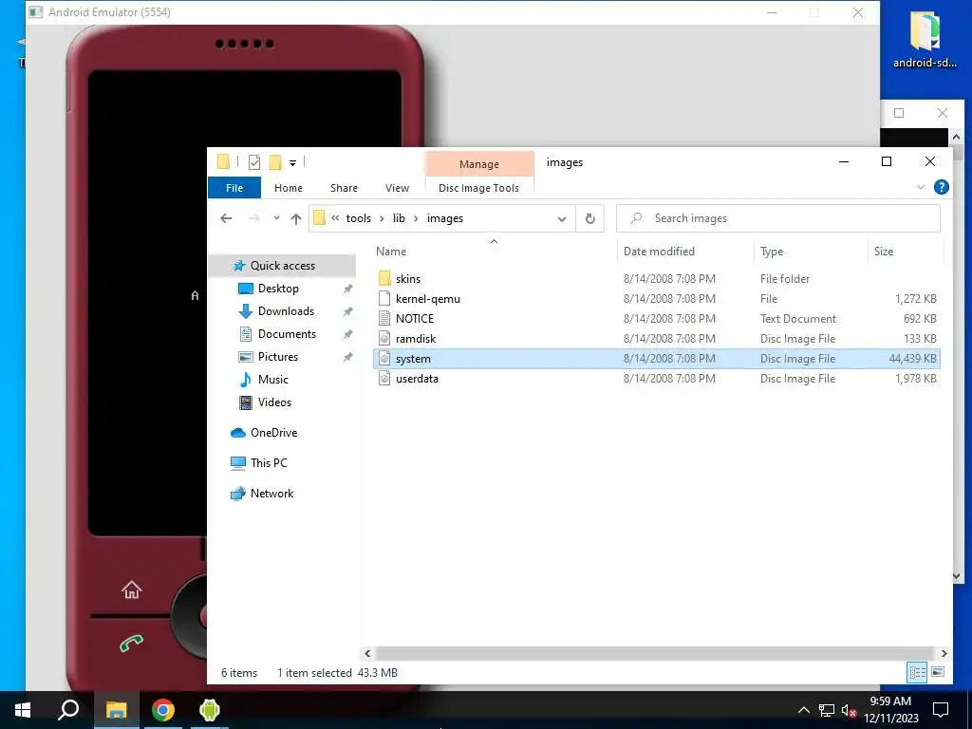Select the NOTICE text document icon
Image resolution: width=972 pixels, height=729 pixels.
384,318
